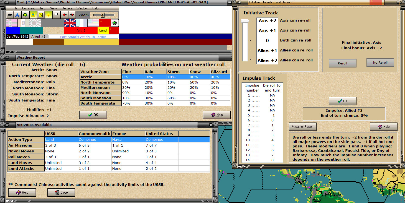405x203 pixels.
Task: Click the sun with checkmark toolbar icon
Action: click(49, 15)
